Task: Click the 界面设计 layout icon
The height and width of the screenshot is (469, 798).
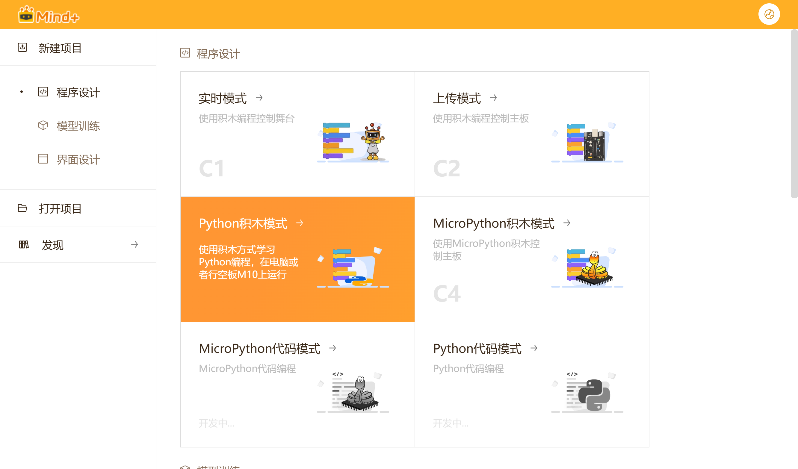Action: tap(43, 159)
